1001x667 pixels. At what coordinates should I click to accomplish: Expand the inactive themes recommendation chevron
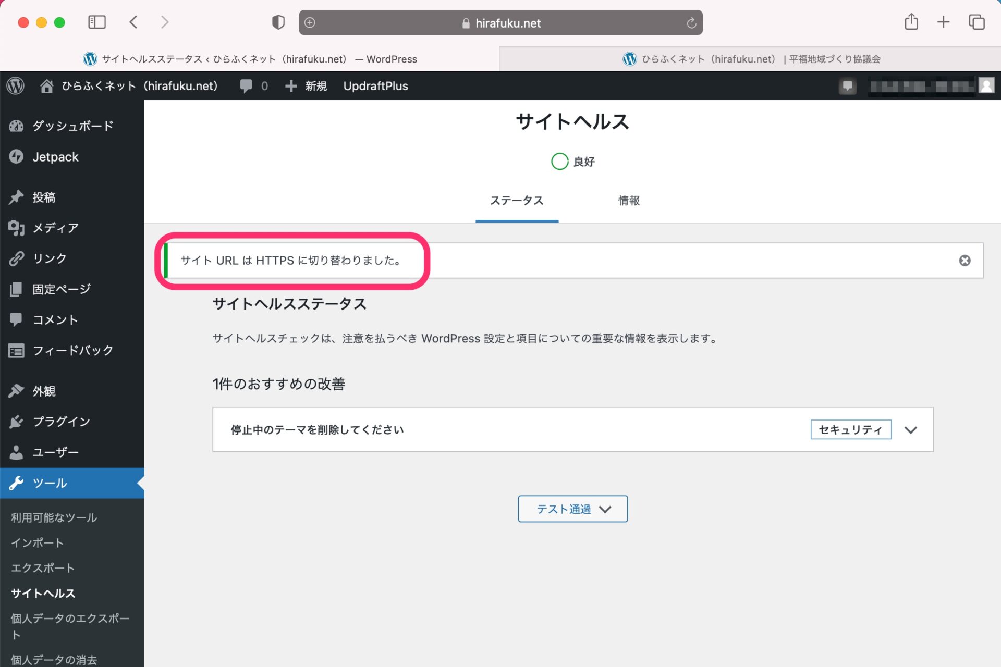[x=910, y=430]
